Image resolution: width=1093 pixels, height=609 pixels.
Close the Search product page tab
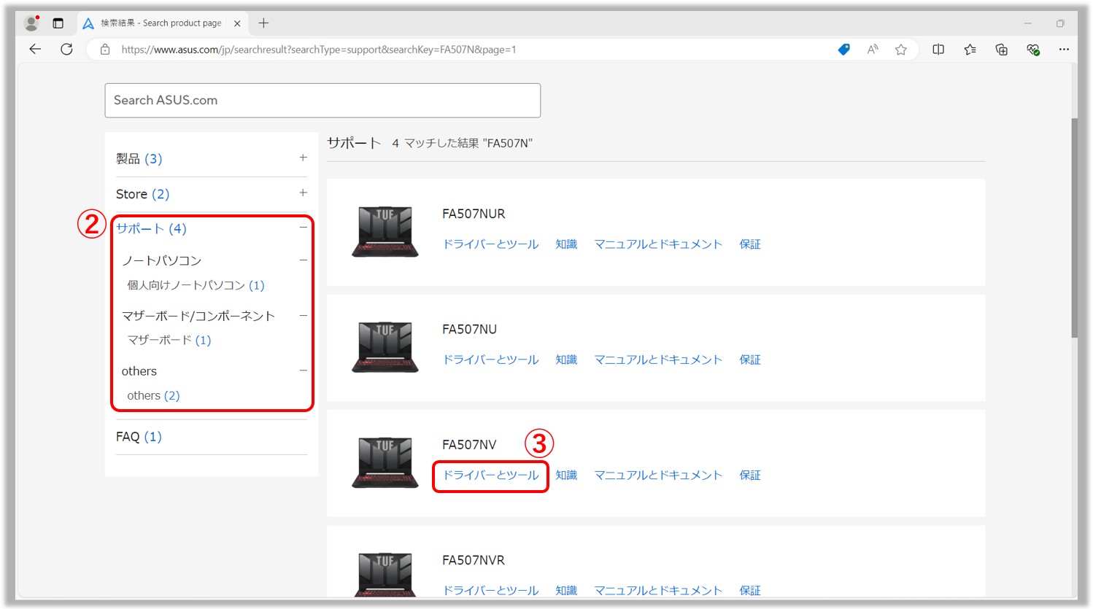point(237,23)
